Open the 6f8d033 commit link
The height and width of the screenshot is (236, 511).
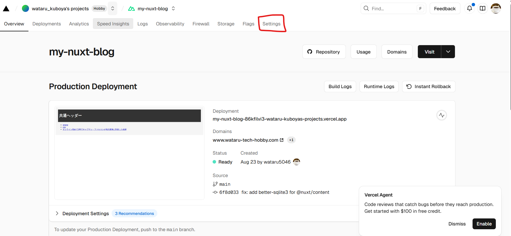point(229,192)
